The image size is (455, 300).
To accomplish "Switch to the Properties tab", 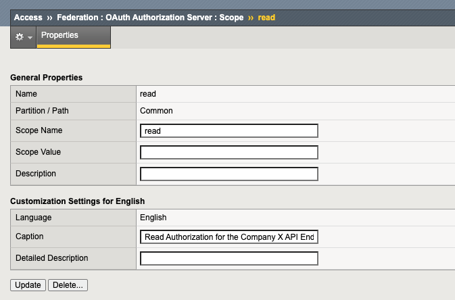I will (59, 35).
